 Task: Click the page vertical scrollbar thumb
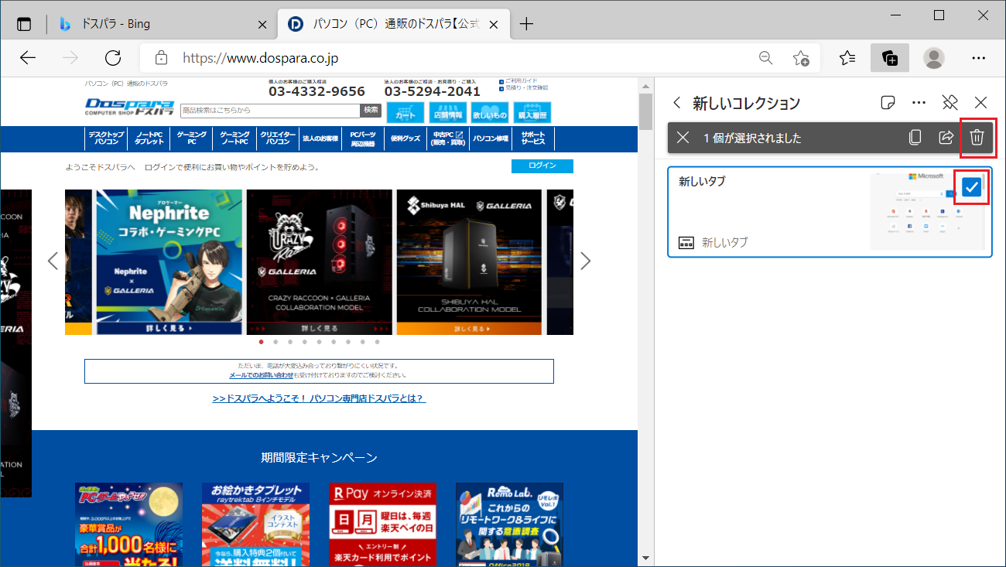(646, 112)
